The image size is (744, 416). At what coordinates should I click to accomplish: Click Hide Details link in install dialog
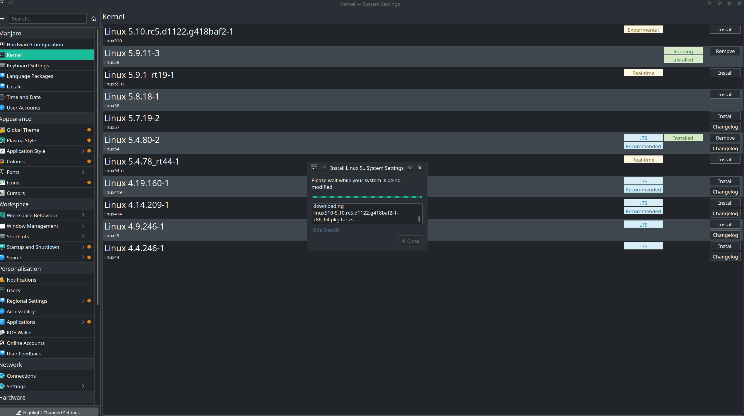325,230
